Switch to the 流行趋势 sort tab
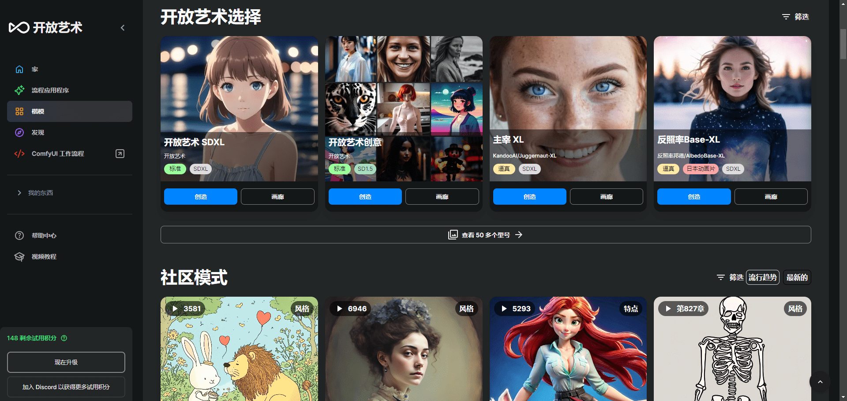 763,277
